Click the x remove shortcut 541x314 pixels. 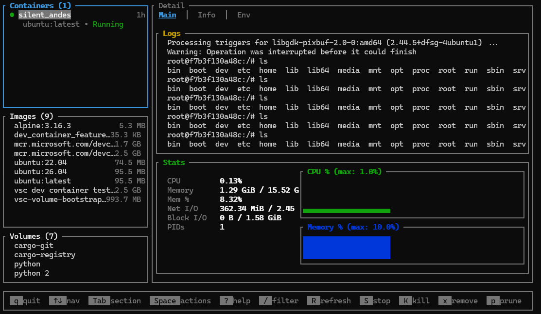point(458,300)
